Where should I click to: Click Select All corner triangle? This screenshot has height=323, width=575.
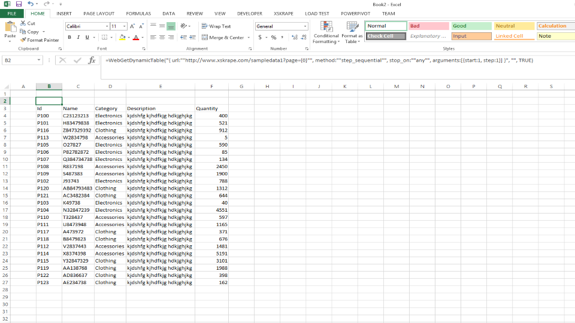click(6, 86)
